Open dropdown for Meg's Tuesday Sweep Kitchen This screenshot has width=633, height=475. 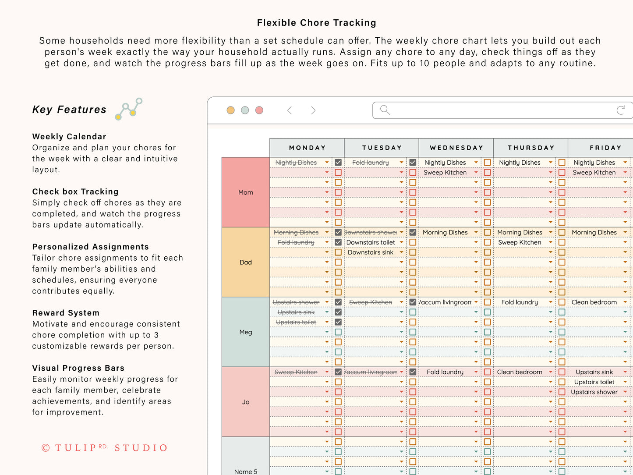coord(401,302)
